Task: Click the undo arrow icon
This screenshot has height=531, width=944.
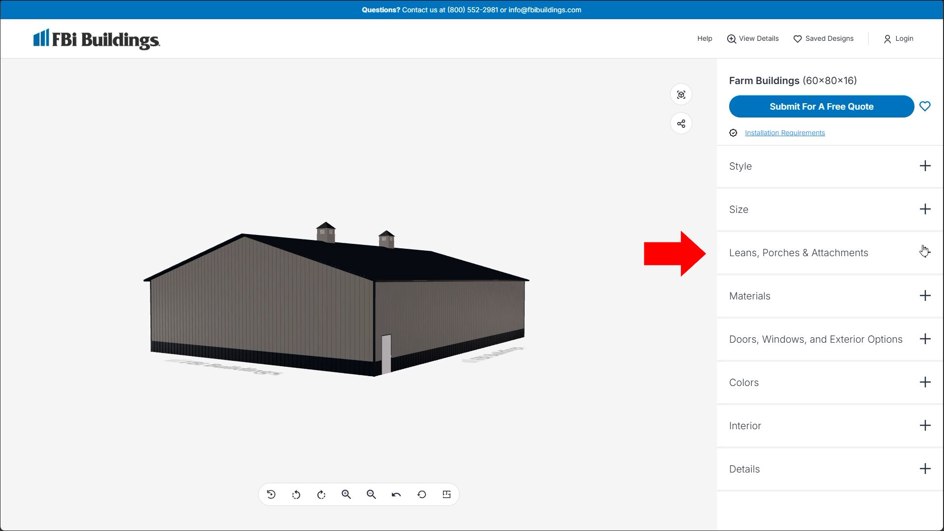Action: [396, 495]
